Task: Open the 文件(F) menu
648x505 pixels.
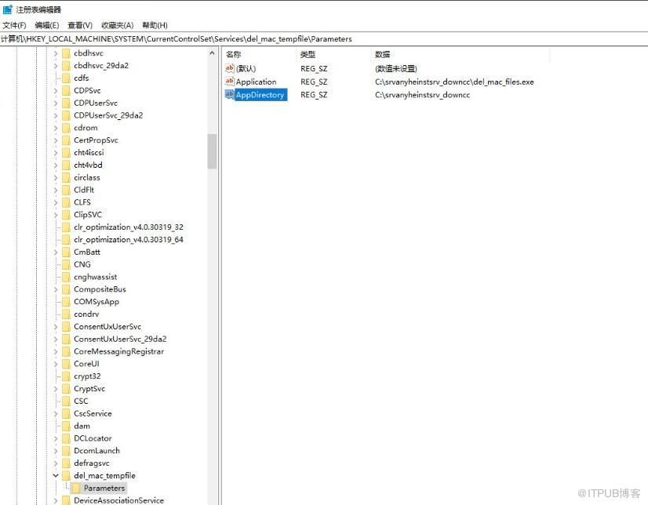Action: point(14,25)
